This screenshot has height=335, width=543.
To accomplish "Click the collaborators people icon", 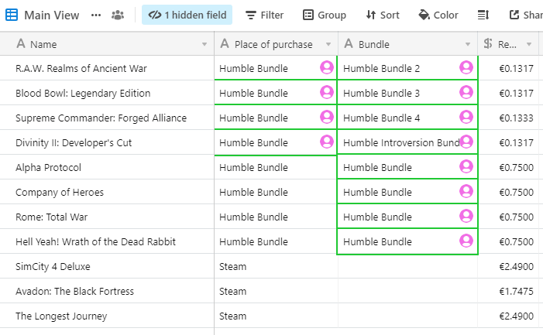I will (x=118, y=15).
